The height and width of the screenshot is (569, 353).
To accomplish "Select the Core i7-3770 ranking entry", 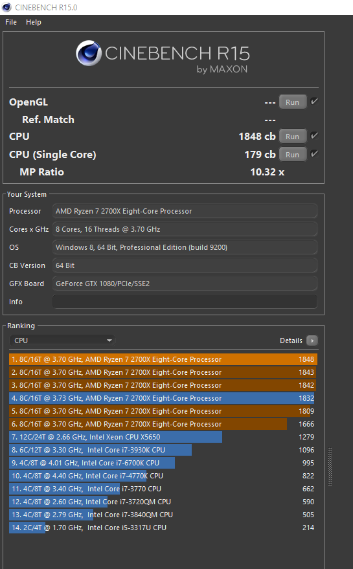I will click(163, 489).
